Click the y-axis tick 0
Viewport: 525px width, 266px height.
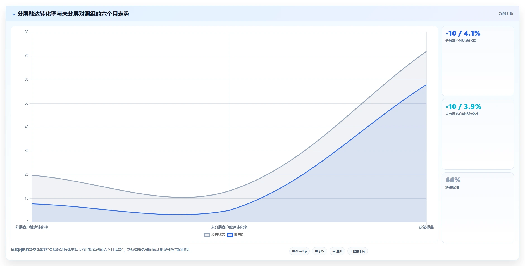click(x=27, y=222)
